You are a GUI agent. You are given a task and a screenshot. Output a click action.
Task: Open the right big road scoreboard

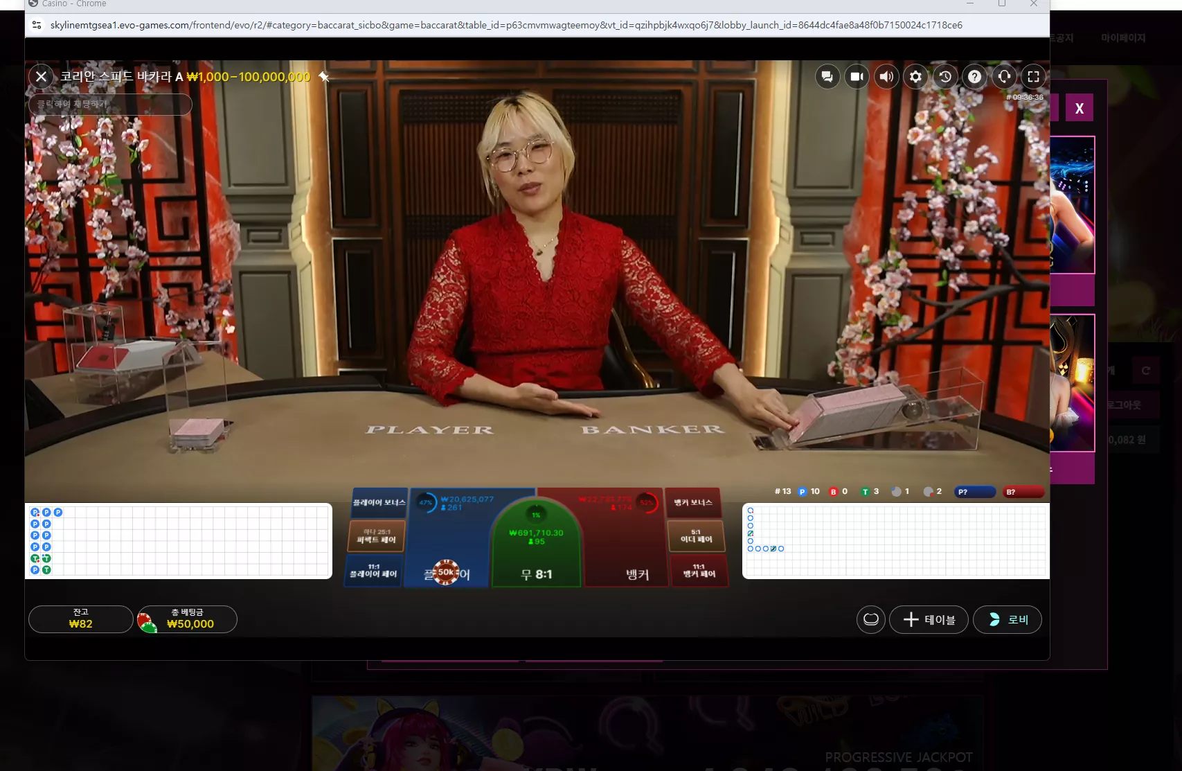tap(896, 541)
